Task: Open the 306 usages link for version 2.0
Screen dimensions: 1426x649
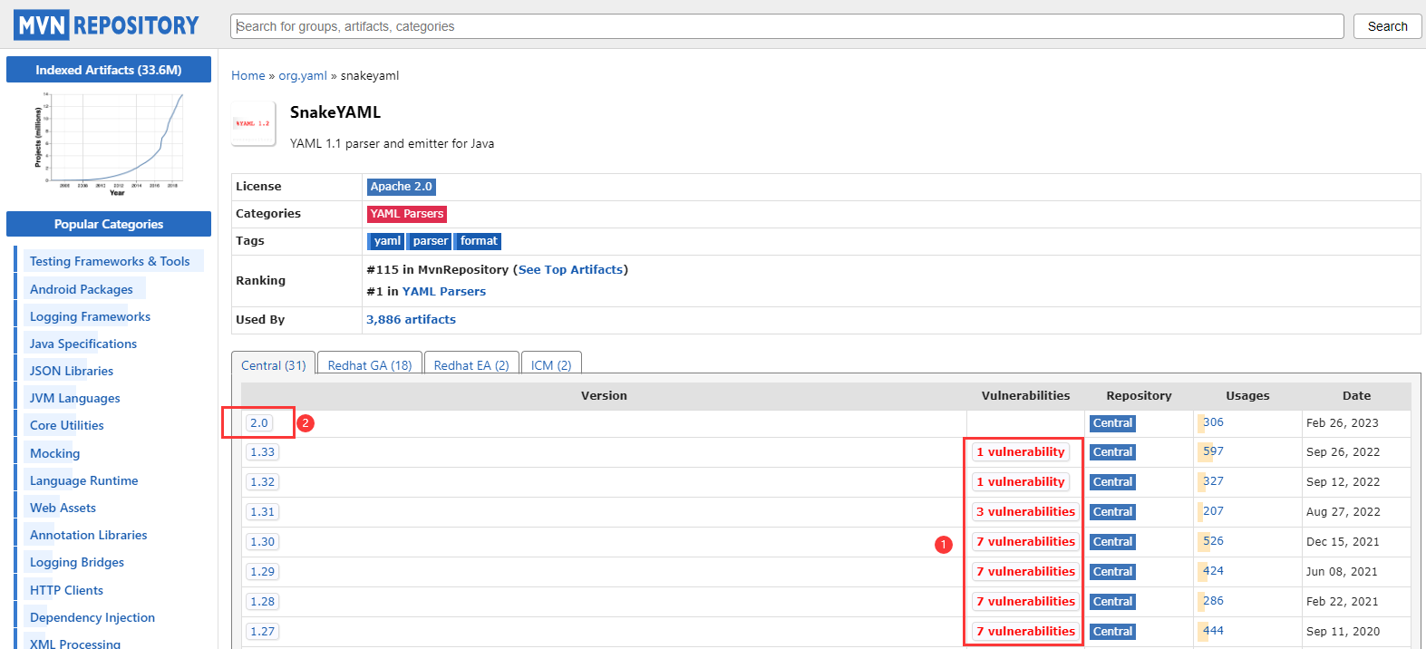Action: coord(1213,422)
